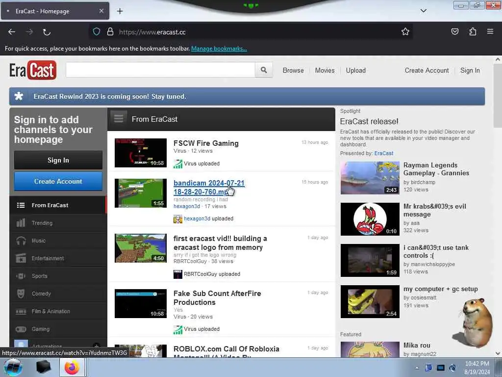
Task: Open FSCW Fire Gaming video title
Action: pos(206,143)
